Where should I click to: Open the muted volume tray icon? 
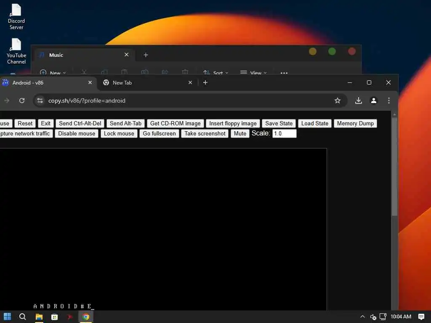373,317
